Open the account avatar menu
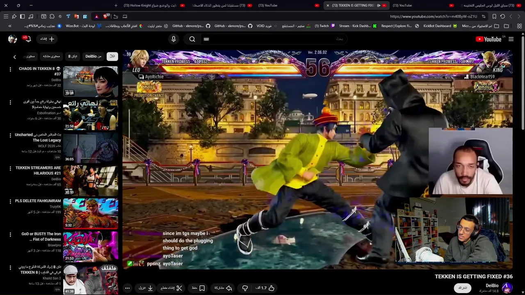This screenshot has width=525, height=295. pos(12,39)
